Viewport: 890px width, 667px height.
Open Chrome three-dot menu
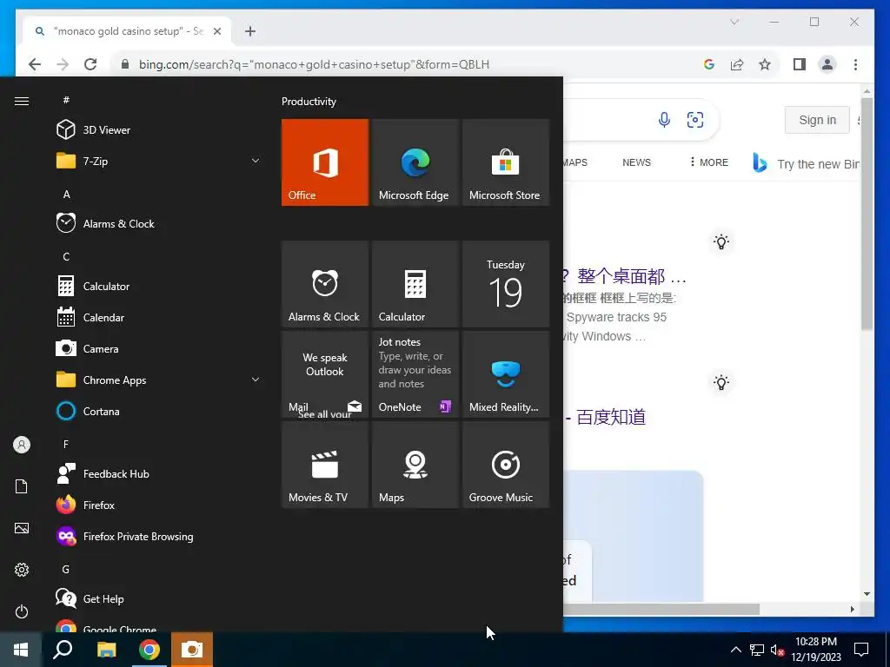pos(855,64)
